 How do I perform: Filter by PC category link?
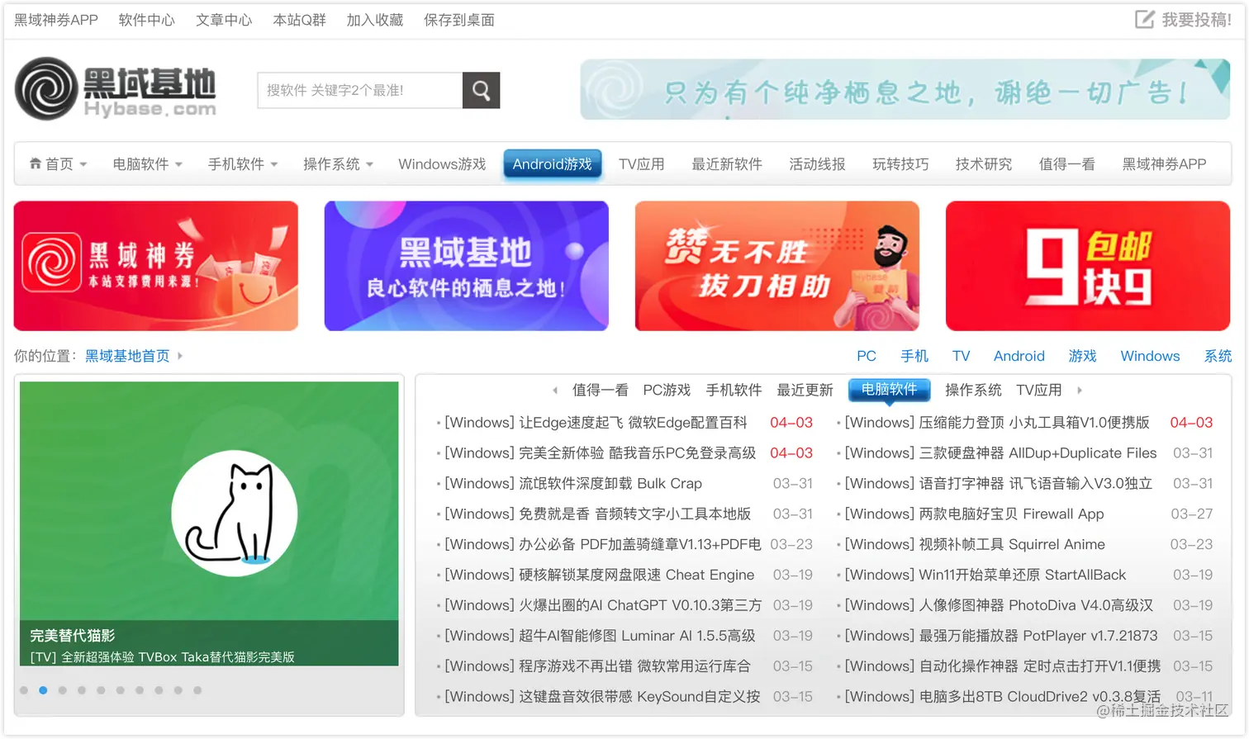click(x=867, y=356)
